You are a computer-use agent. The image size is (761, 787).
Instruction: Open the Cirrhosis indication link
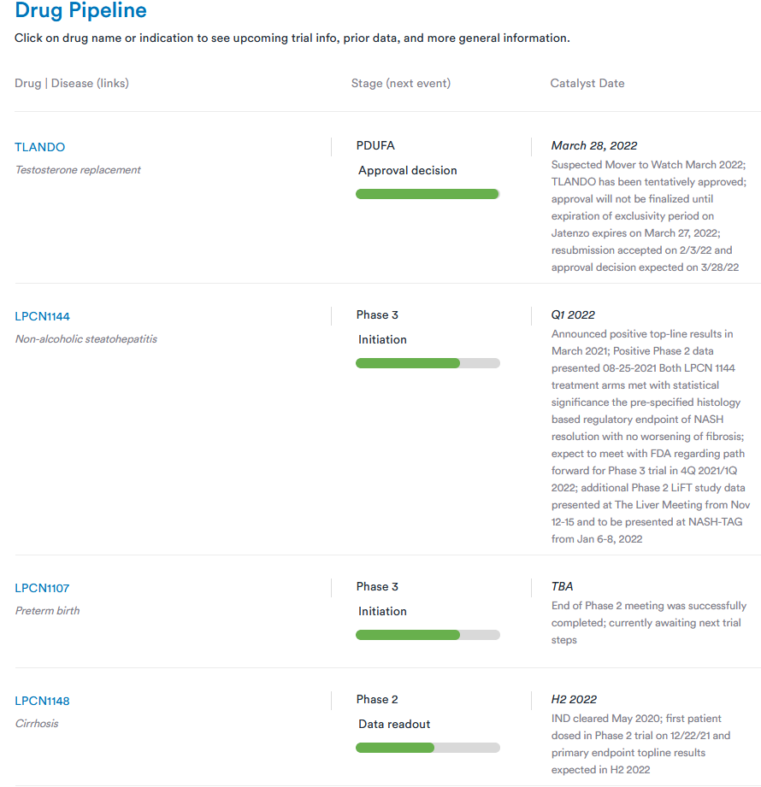[37, 724]
